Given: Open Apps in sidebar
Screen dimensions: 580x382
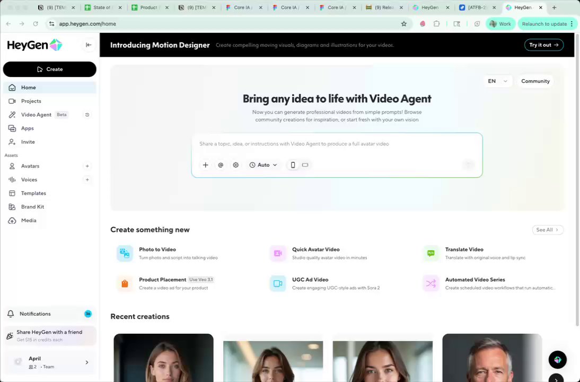Looking at the screenshot, I should tap(49, 128).
